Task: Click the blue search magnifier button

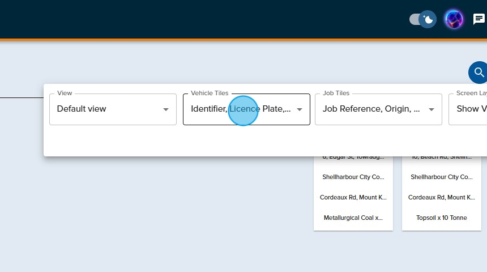Action: pos(479,73)
